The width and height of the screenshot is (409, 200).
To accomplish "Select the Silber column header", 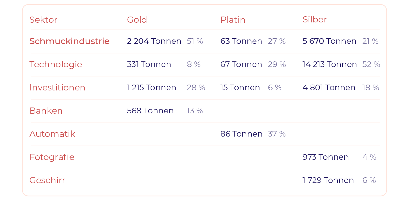I will tap(314, 20).
